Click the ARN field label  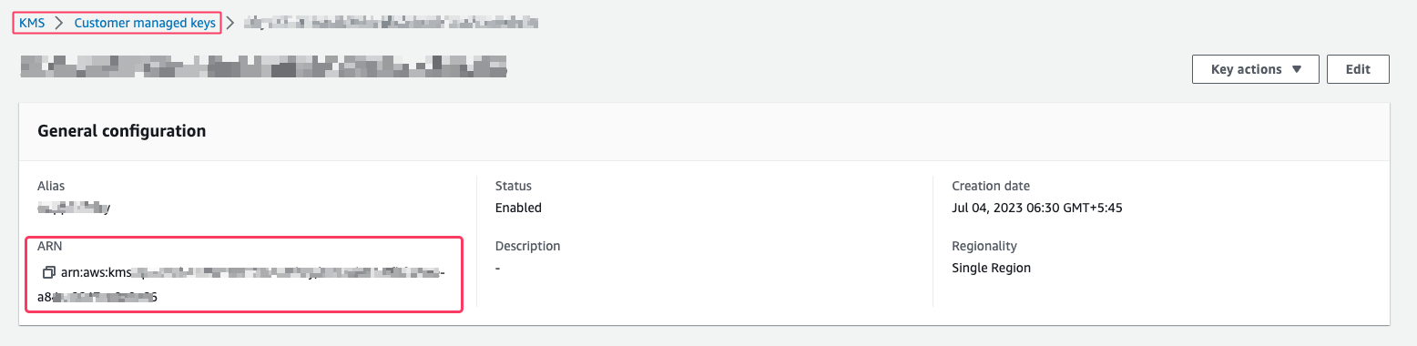click(x=48, y=246)
